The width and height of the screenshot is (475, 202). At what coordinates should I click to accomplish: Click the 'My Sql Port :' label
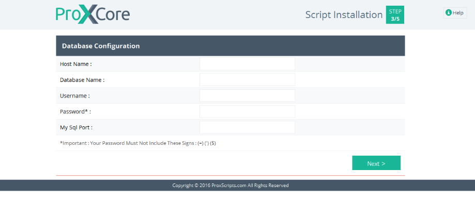pos(76,127)
